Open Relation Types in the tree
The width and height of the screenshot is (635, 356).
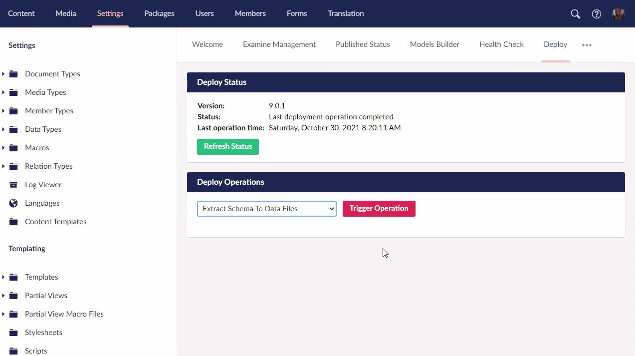(49, 166)
